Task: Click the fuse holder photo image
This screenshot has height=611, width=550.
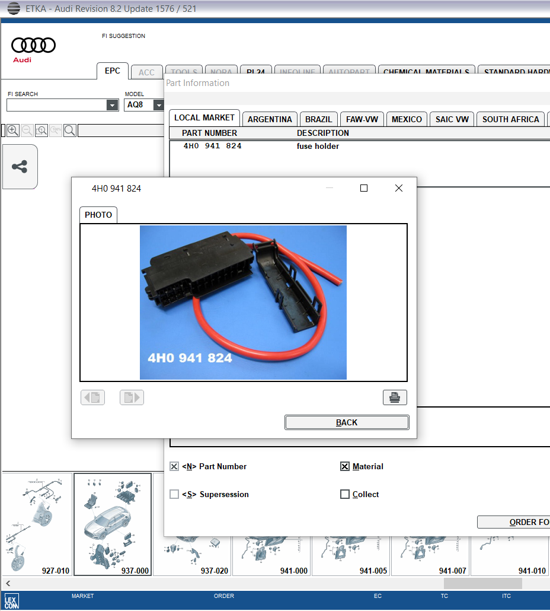Action: (x=243, y=303)
